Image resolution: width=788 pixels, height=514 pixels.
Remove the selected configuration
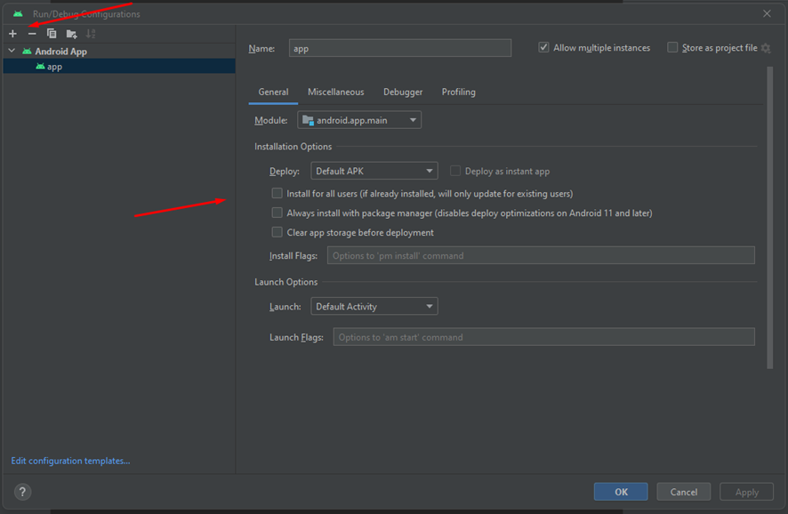click(32, 34)
